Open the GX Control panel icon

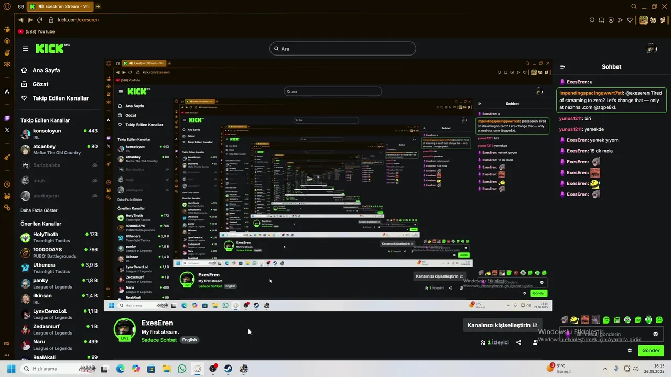point(7,343)
